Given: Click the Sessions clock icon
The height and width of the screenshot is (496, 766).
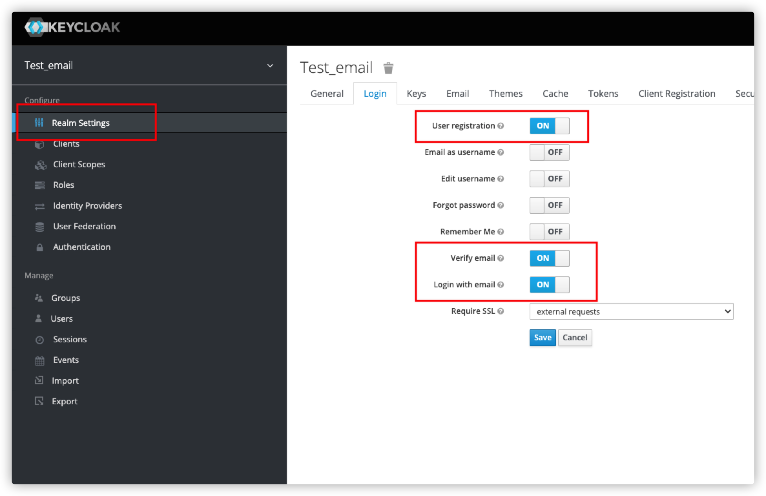Looking at the screenshot, I should point(39,340).
